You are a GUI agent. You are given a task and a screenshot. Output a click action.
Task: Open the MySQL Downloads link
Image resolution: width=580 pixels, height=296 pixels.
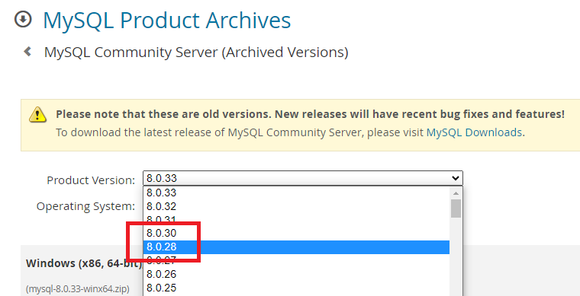click(474, 132)
